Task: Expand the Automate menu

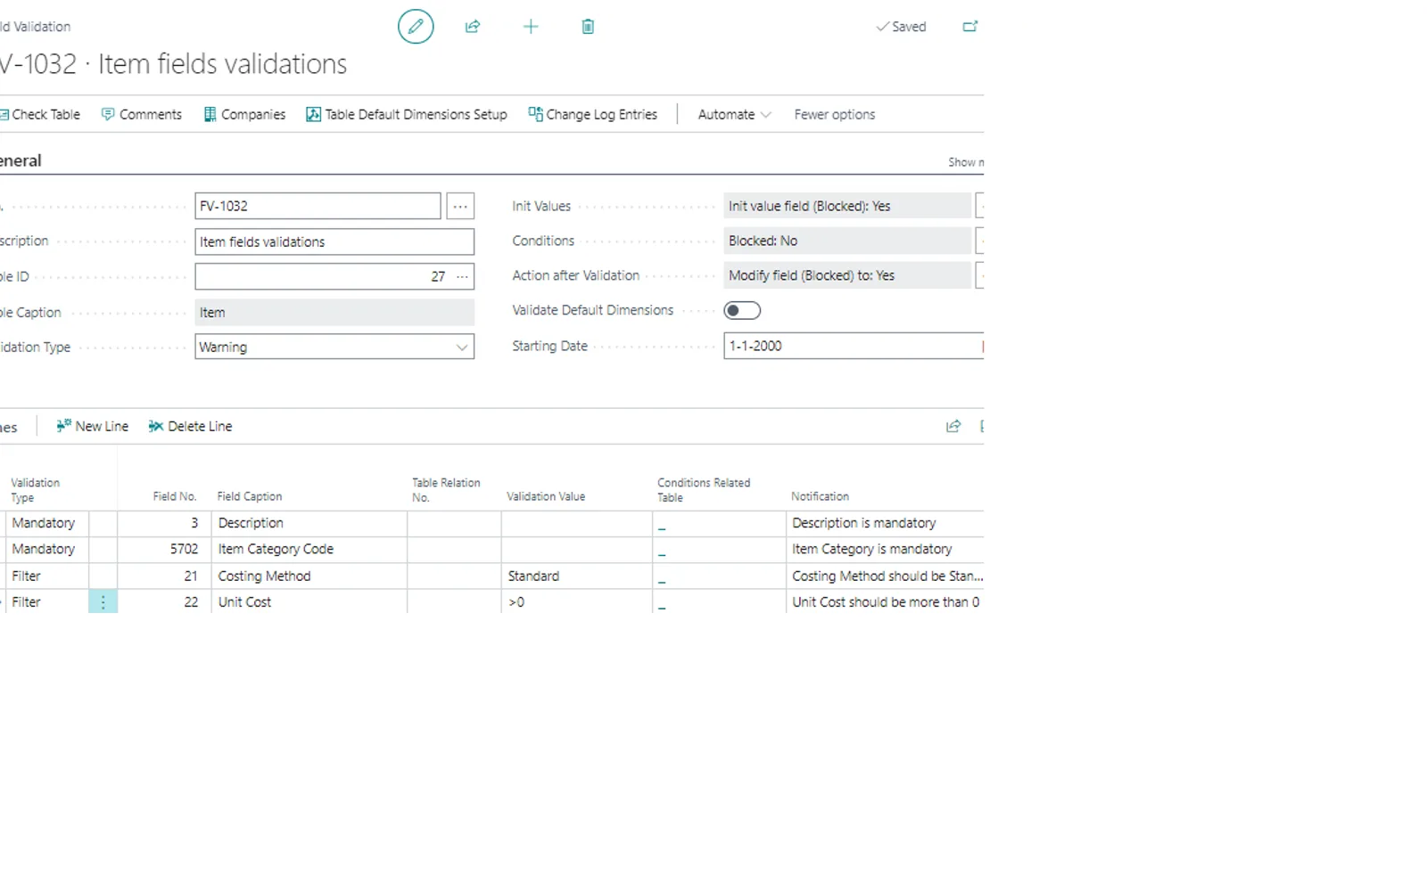Action: coord(734,114)
